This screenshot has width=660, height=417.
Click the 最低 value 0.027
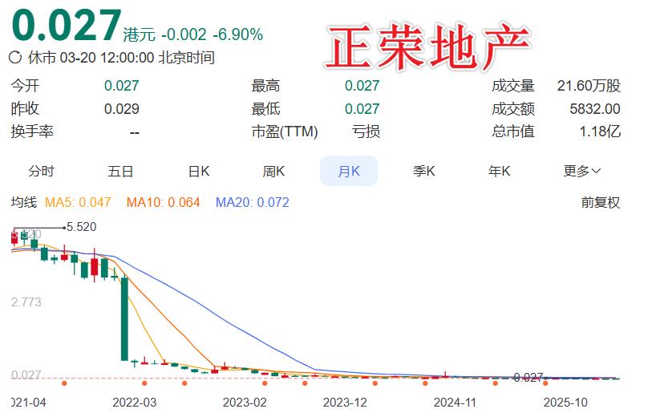coord(362,109)
